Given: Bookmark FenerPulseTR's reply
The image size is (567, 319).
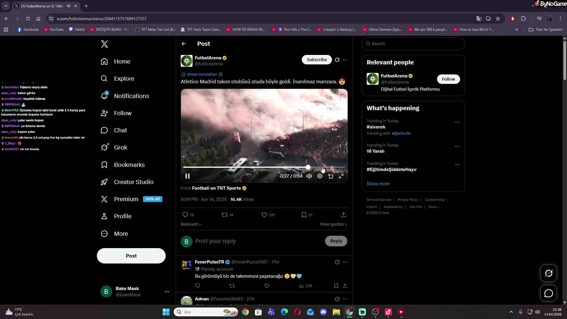Looking at the screenshot, I should coord(336,286).
